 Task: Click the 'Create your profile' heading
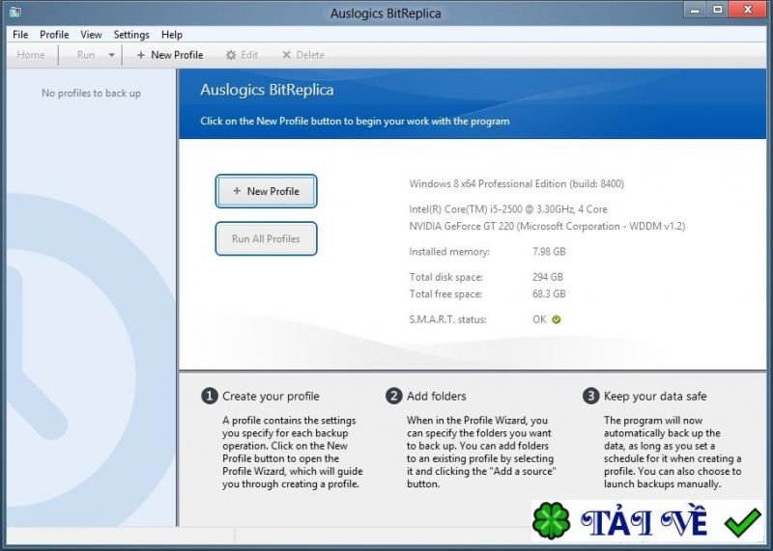271,397
